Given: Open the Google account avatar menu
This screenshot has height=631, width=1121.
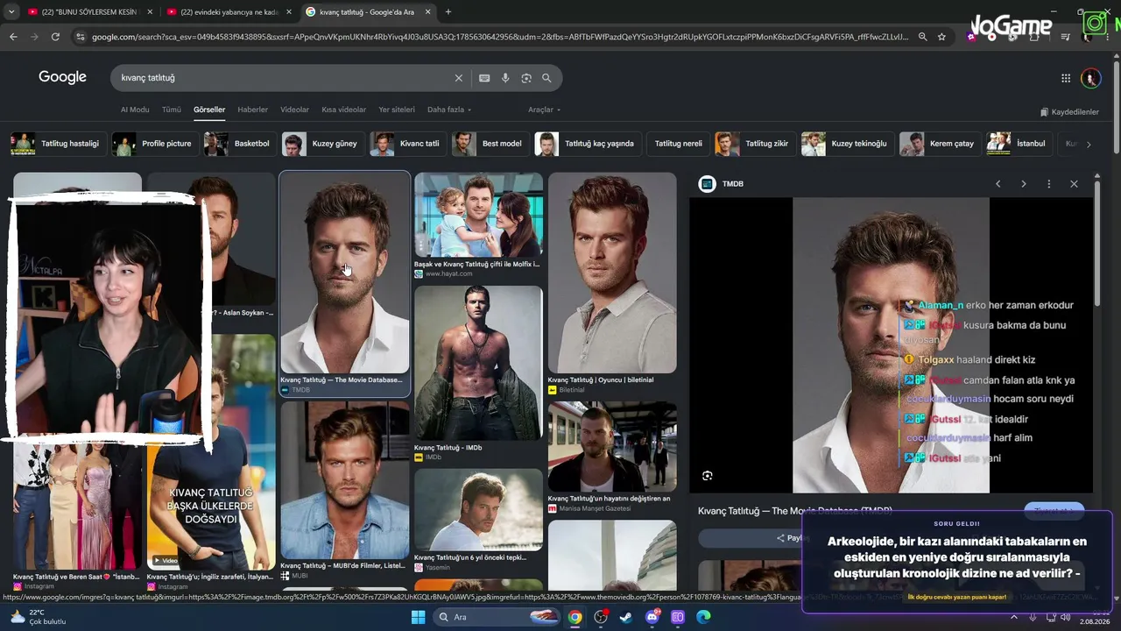Looking at the screenshot, I should (x=1090, y=78).
